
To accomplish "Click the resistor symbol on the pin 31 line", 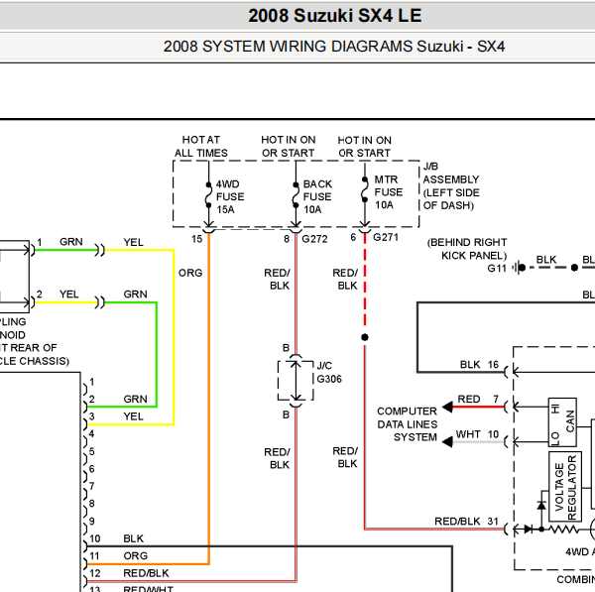I will (564, 529).
